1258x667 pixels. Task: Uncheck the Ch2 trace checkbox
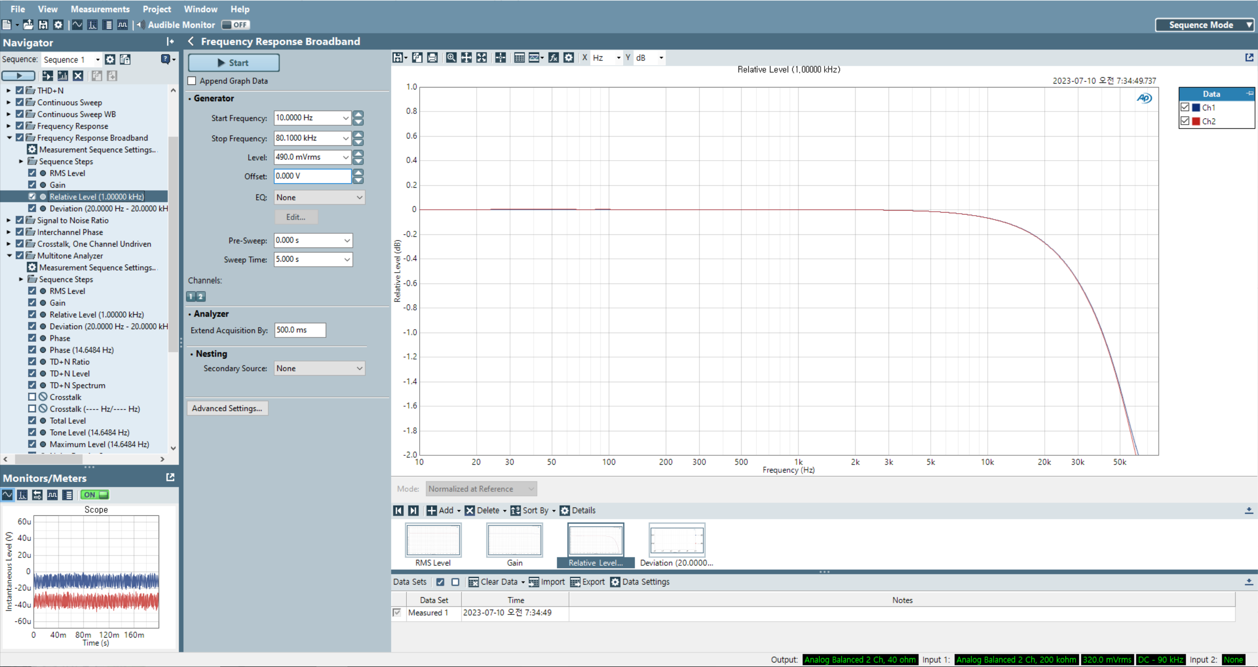(x=1185, y=121)
